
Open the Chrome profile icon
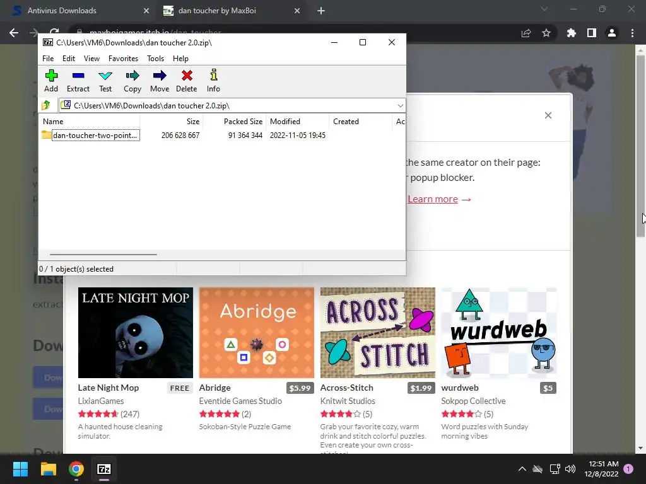pos(612,33)
